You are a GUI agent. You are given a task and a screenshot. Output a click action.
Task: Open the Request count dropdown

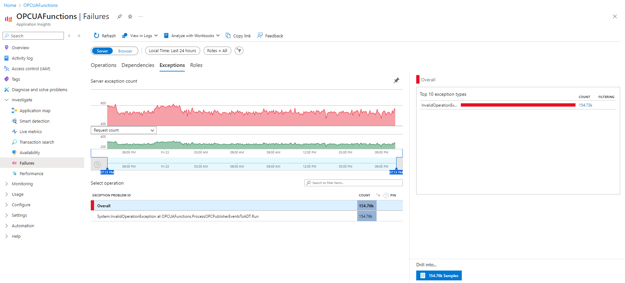(x=124, y=130)
